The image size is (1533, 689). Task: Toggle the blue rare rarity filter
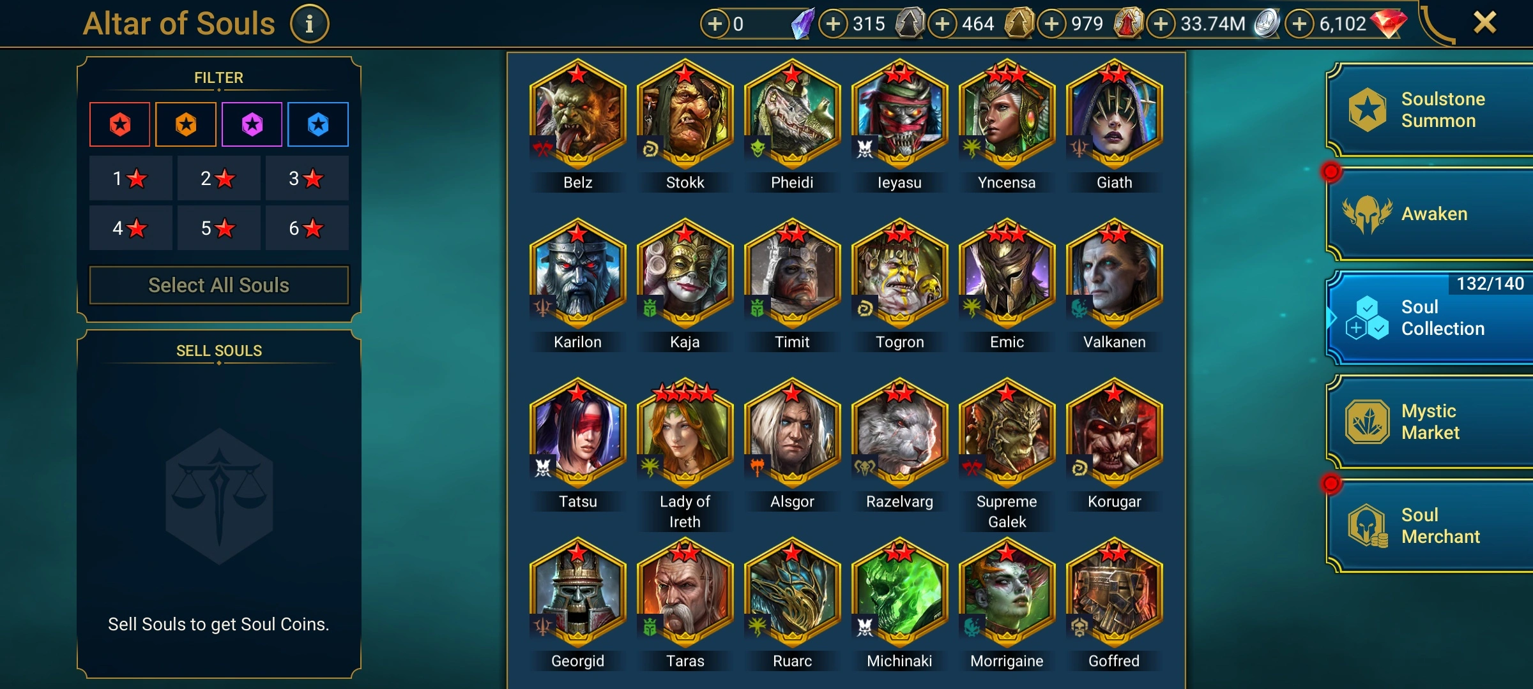pos(318,124)
